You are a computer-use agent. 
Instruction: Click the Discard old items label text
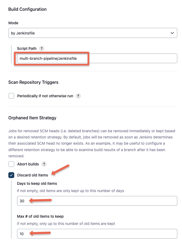[x=33, y=175]
